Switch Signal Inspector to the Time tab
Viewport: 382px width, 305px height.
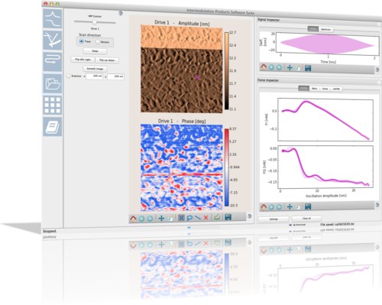(313, 29)
